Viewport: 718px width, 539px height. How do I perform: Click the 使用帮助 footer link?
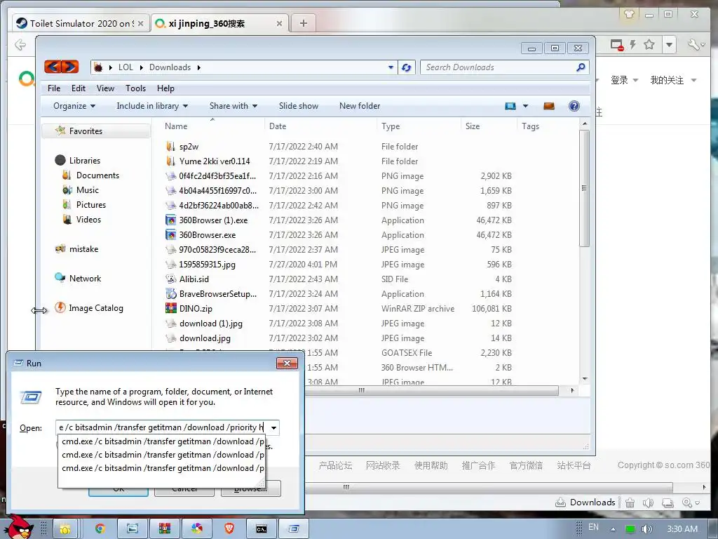tap(431, 465)
